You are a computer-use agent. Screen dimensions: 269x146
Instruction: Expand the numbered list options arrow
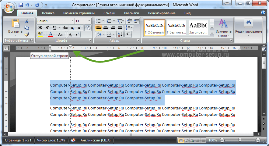(x=114, y=21)
